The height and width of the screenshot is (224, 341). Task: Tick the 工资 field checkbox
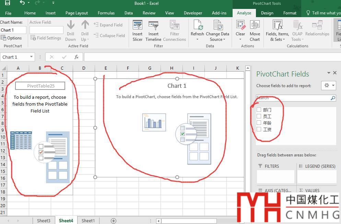259,129
